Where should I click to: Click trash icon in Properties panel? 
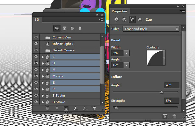point(174,116)
